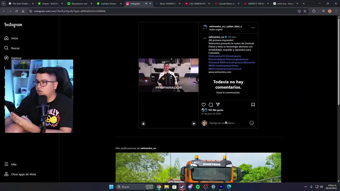Like the reel with heart icon
Viewport: 340px width, 191px height.
[x=203, y=105]
